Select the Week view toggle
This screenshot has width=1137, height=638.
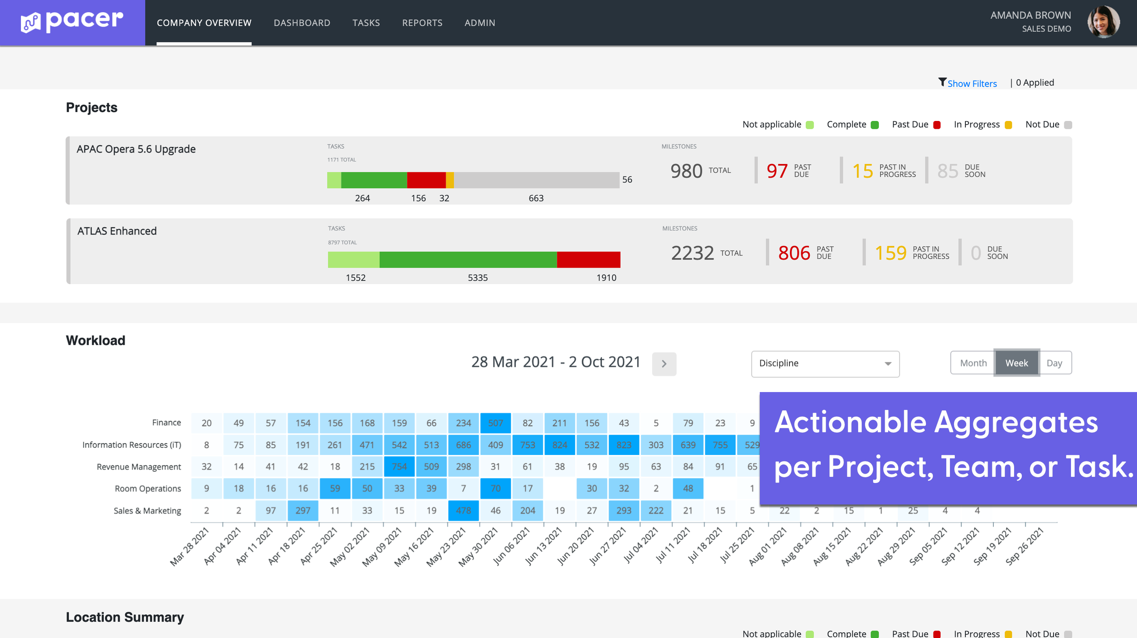pyautogui.click(x=1016, y=363)
